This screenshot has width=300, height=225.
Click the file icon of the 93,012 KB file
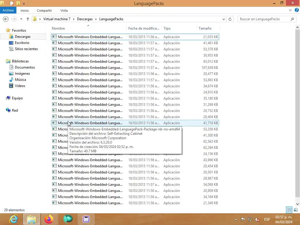[x=54, y=61]
